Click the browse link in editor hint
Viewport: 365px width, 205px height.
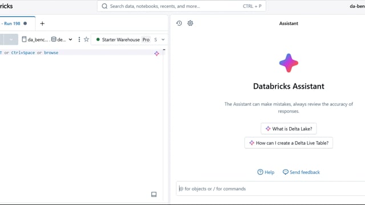(51, 52)
